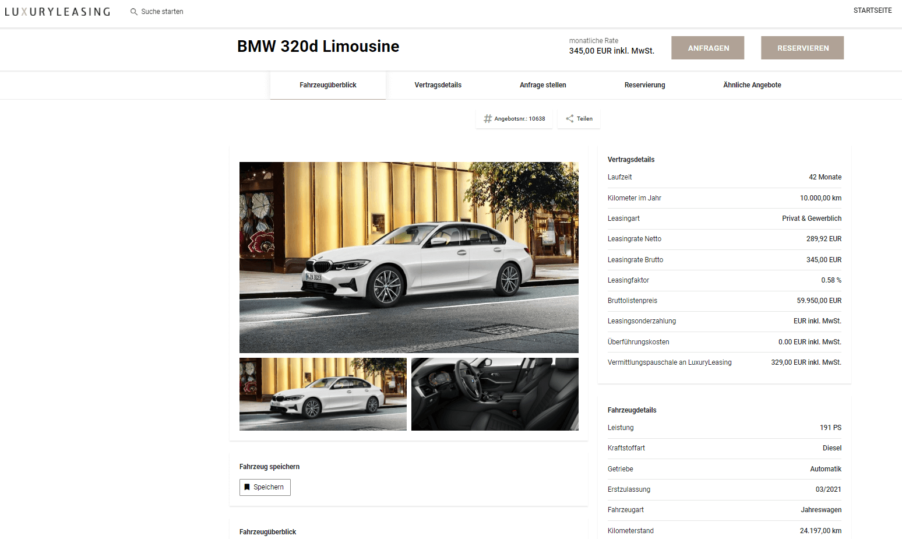Viewport: 902px width, 539px height.
Task: Click the search magnifier icon
Action: (134, 12)
